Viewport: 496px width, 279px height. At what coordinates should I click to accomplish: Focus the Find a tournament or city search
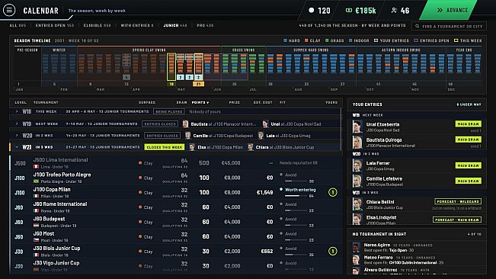pyautogui.click(x=449, y=26)
